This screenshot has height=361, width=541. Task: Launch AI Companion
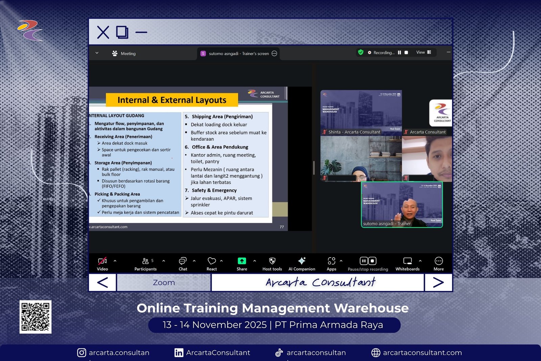302,261
